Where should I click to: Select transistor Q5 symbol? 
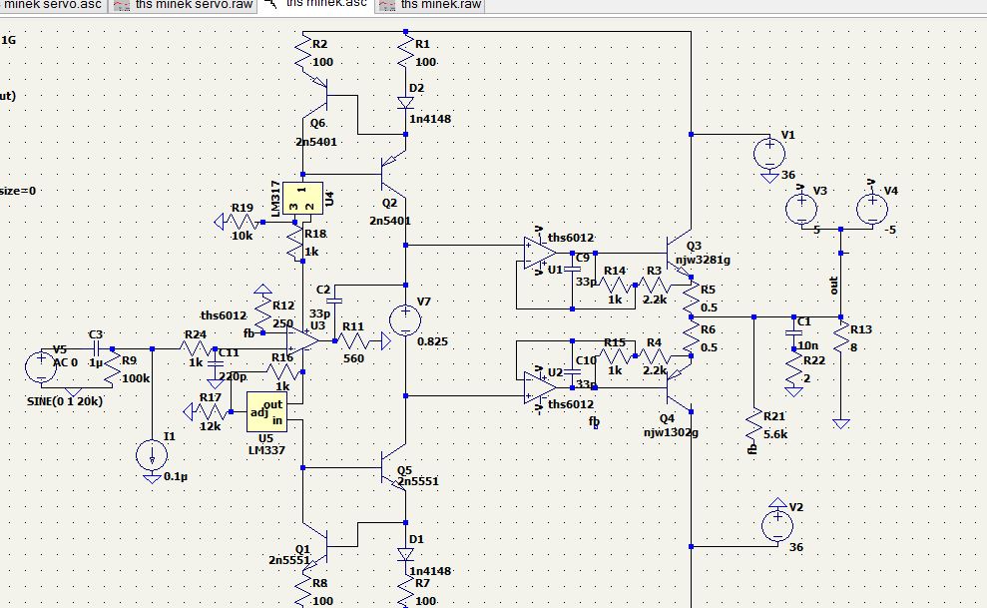[x=394, y=467]
